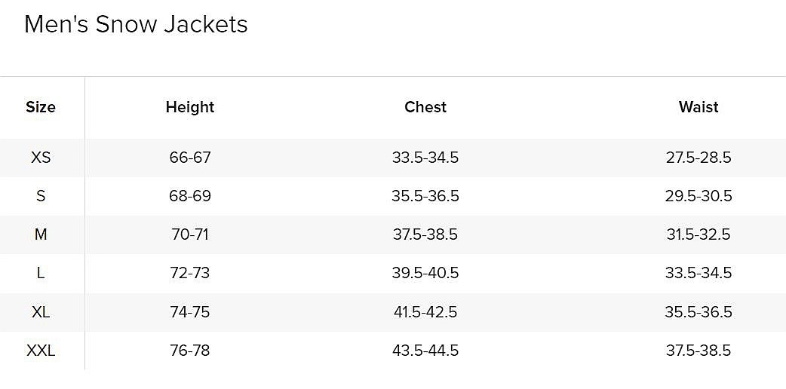Select waist value 29.5-30.5
This screenshot has height=389, width=786.
tap(698, 196)
